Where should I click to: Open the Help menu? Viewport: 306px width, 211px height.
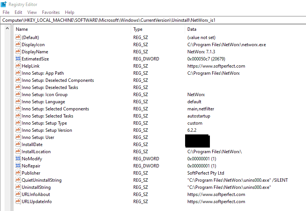point(69,12)
